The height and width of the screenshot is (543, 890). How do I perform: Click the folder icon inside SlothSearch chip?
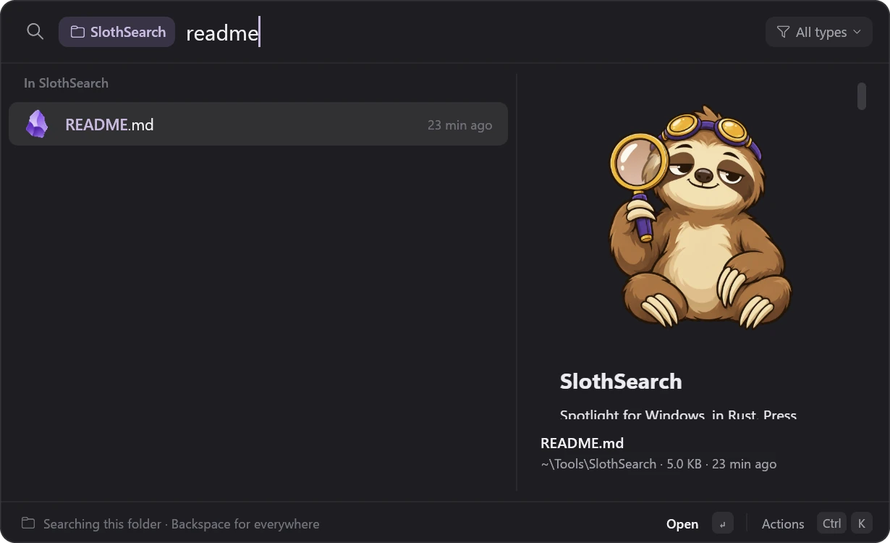(77, 32)
